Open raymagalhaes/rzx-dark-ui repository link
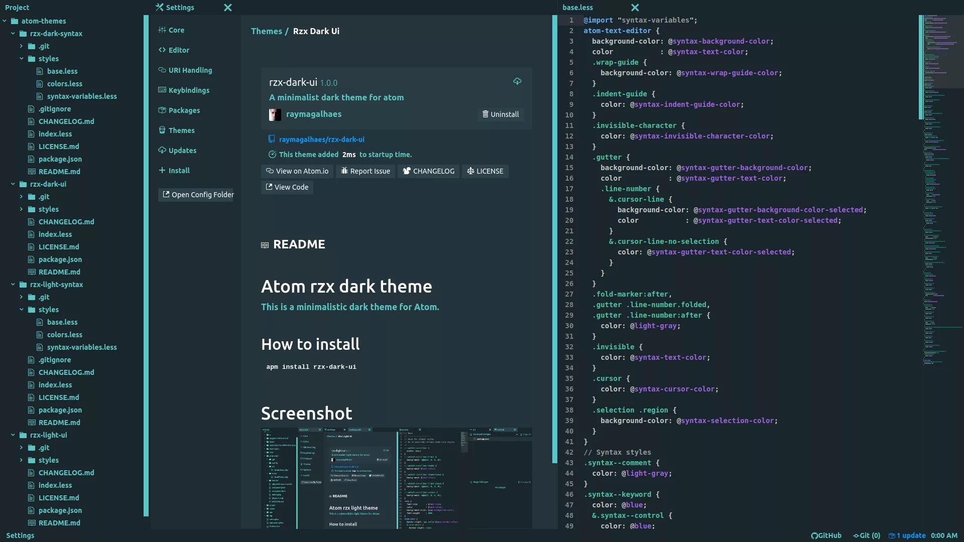Image resolution: width=964 pixels, height=542 pixels. click(x=322, y=140)
